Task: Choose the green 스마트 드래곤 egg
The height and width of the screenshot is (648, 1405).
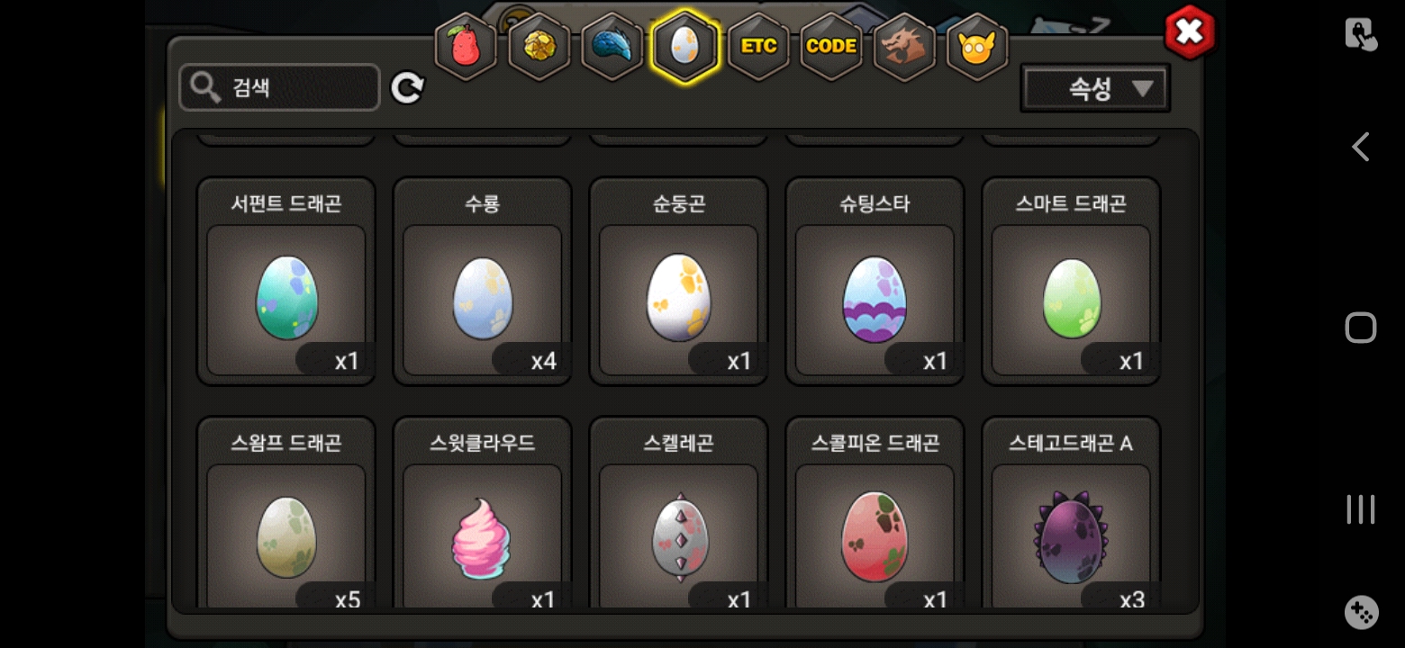Action: tap(1072, 281)
